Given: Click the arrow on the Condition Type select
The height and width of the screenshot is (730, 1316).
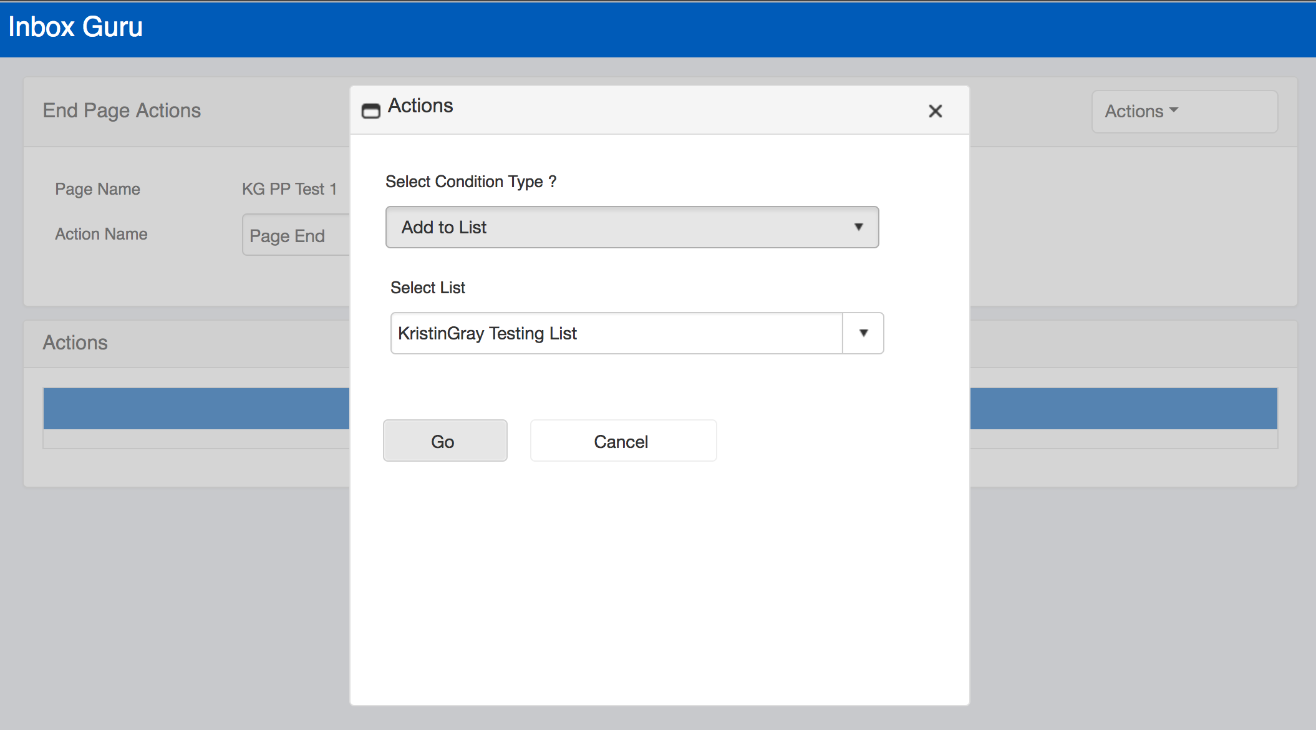Looking at the screenshot, I should pos(859,227).
